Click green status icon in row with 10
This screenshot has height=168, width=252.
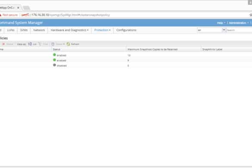point(54,55)
